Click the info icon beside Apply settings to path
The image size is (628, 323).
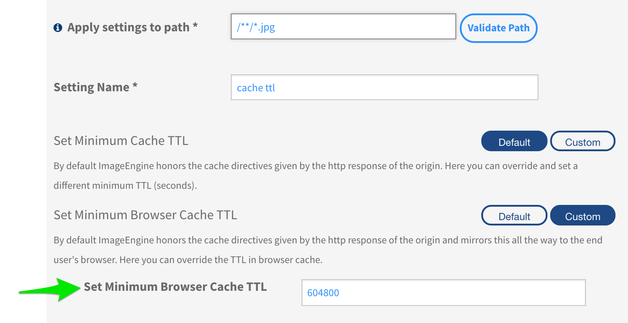pyautogui.click(x=58, y=28)
